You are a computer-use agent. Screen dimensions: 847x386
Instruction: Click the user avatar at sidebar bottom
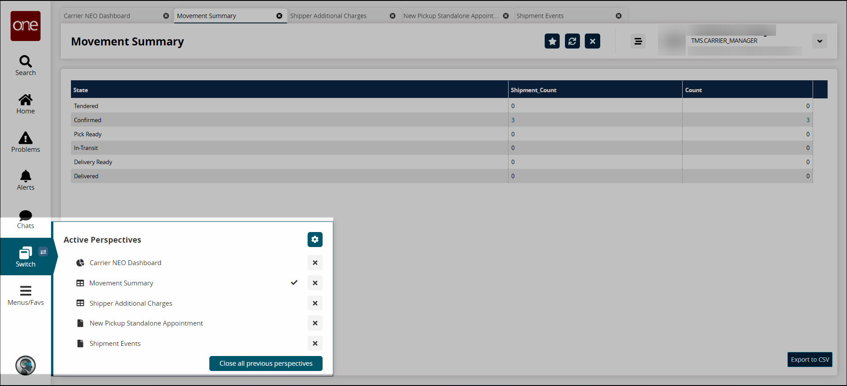click(26, 365)
